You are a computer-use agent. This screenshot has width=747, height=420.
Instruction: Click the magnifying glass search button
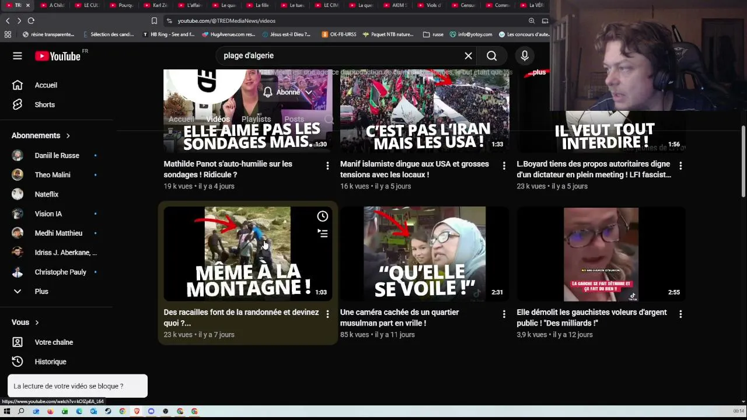[x=492, y=56]
